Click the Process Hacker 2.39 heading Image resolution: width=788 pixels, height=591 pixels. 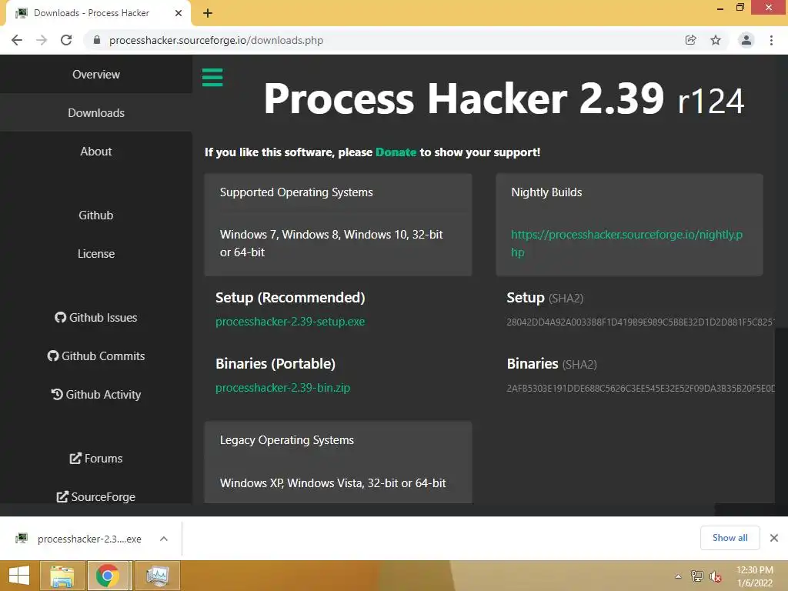(x=503, y=99)
